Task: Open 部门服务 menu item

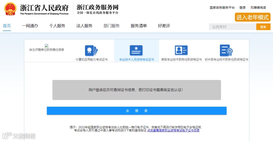Action: 112,26
